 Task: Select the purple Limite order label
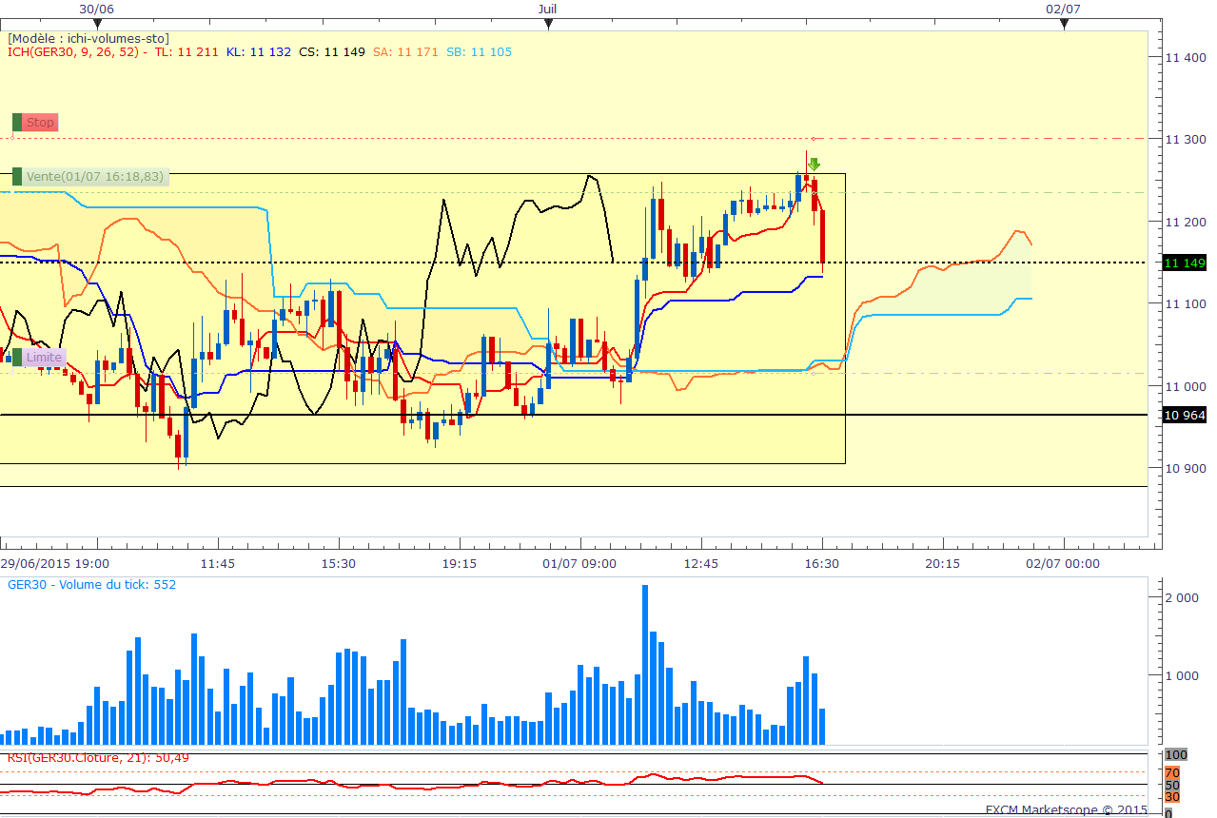point(44,357)
